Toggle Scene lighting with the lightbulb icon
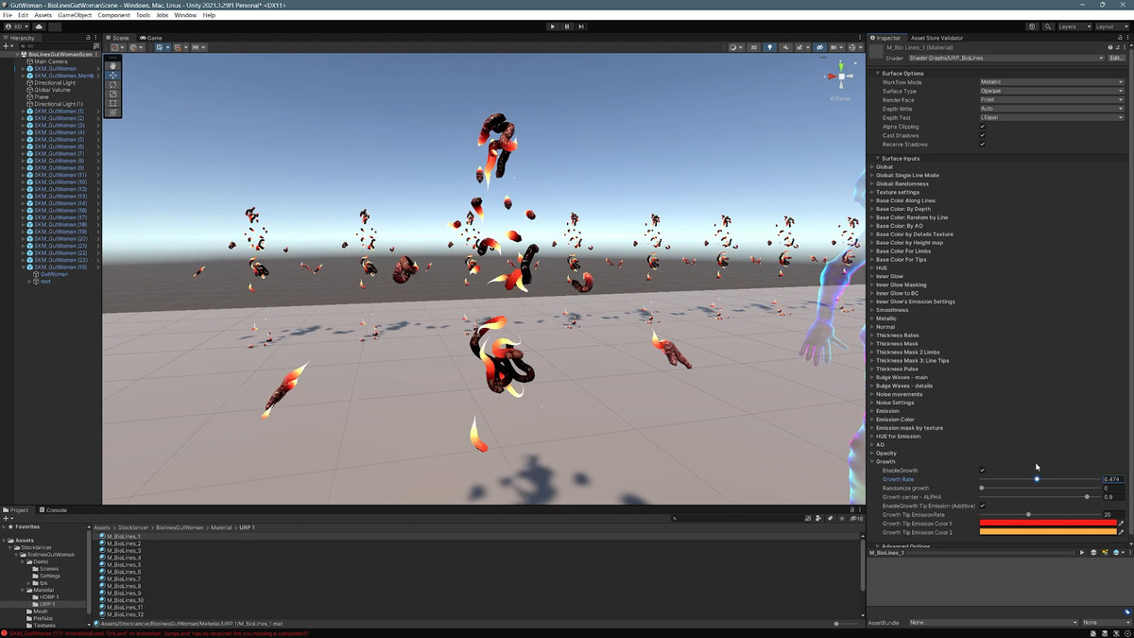Image resolution: width=1134 pixels, height=638 pixels. [769, 47]
